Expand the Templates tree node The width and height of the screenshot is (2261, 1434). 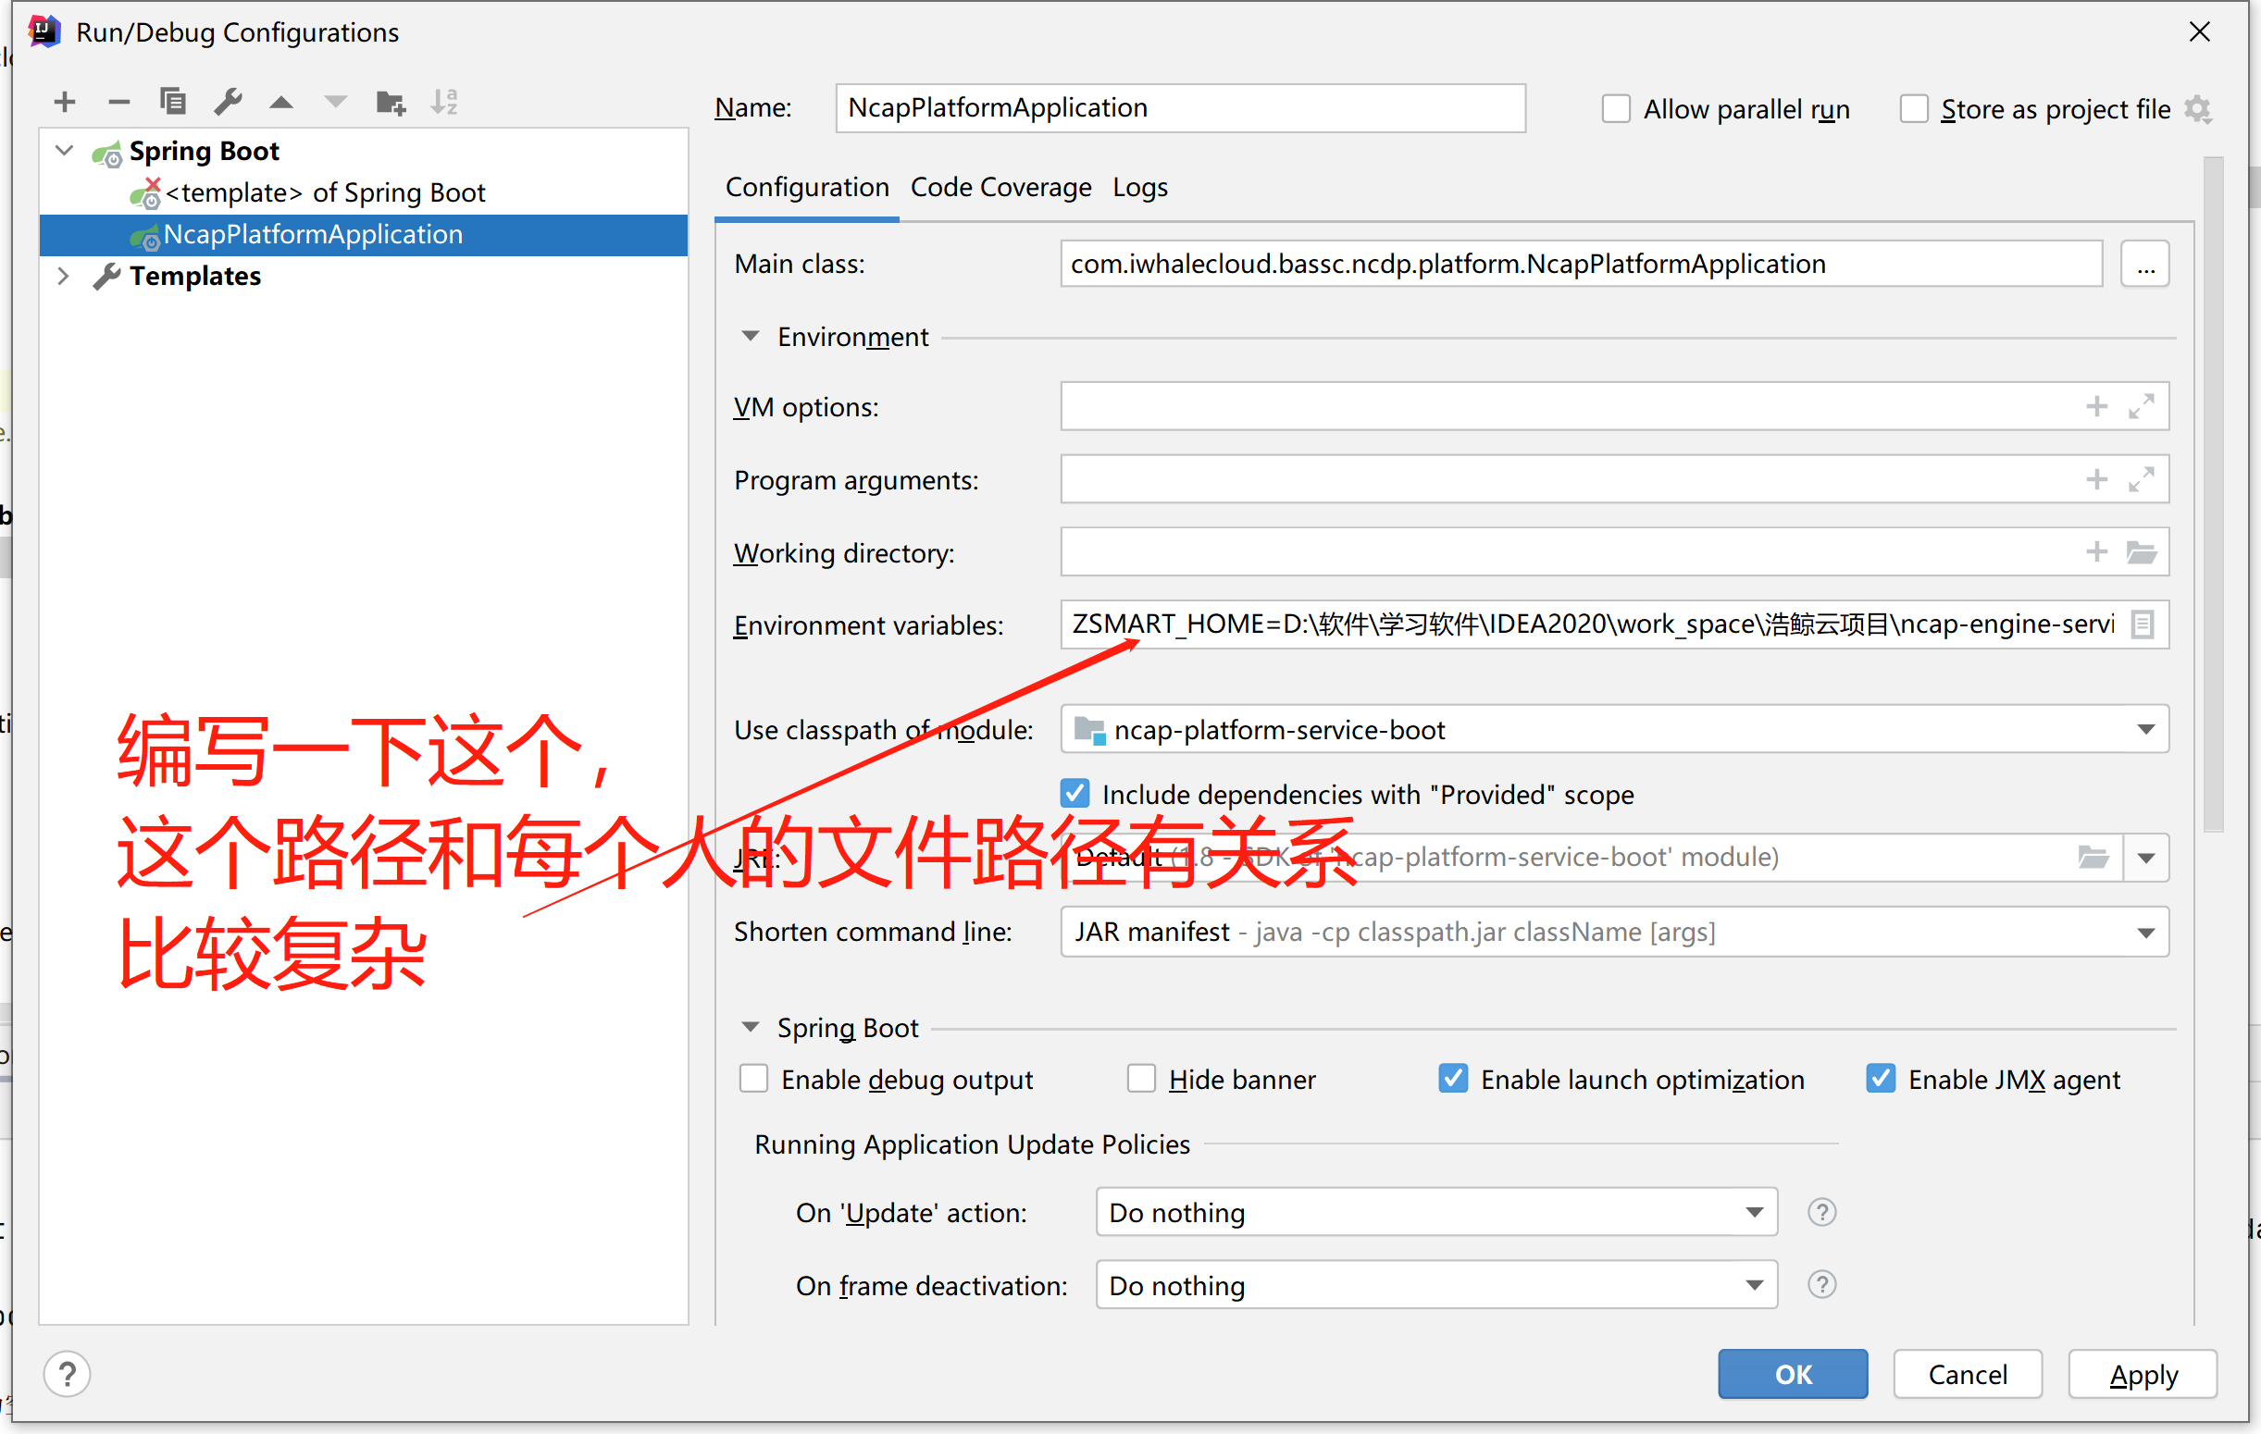pyautogui.click(x=63, y=276)
